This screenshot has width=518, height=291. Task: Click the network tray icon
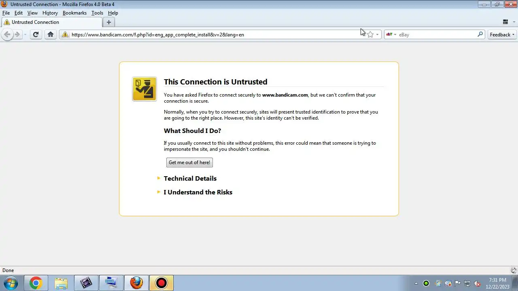[467, 283]
